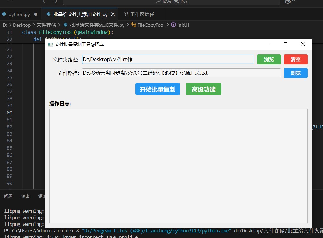Click the VS Code forward navigation arrow
323x238 pixels.
[x=55, y=1]
